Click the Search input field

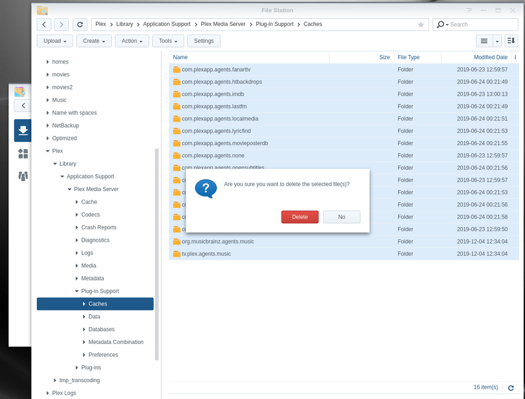pos(482,25)
